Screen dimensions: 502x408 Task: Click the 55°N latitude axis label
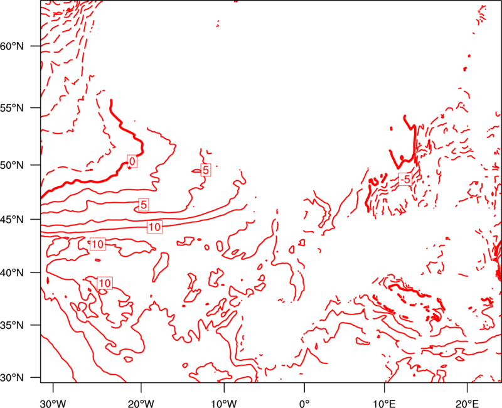(12, 108)
